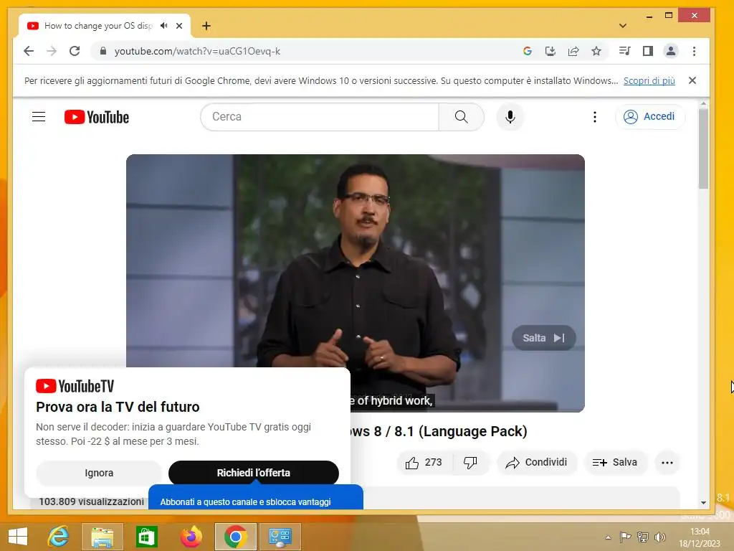Save video to playlist with Salva
734x551 pixels.
click(615, 463)
